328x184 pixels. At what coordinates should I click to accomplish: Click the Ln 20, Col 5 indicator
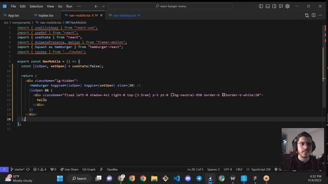195,169
